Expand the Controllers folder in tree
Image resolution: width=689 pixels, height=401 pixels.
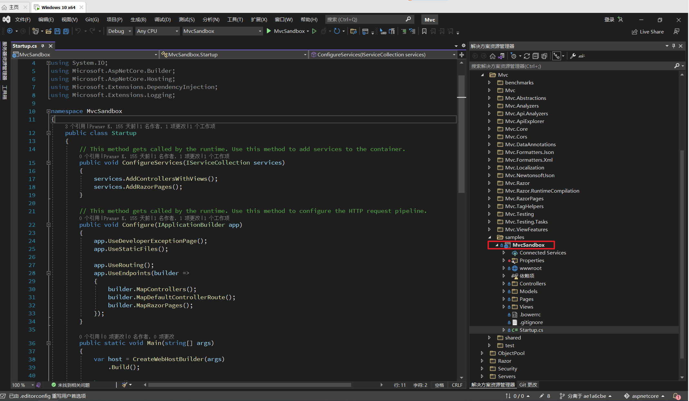504,283
